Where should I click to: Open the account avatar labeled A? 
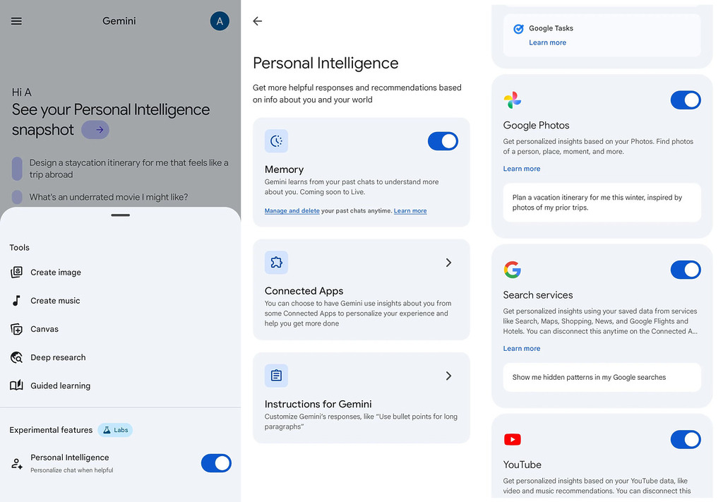coord(220,21)
